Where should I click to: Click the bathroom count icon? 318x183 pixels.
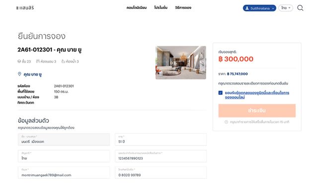(x=63, y=61)
